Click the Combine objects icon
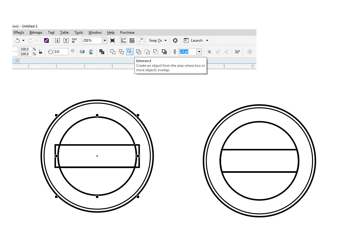Image resolution: width=344 pixels, height=242 pixels. [x=102, y=51]
